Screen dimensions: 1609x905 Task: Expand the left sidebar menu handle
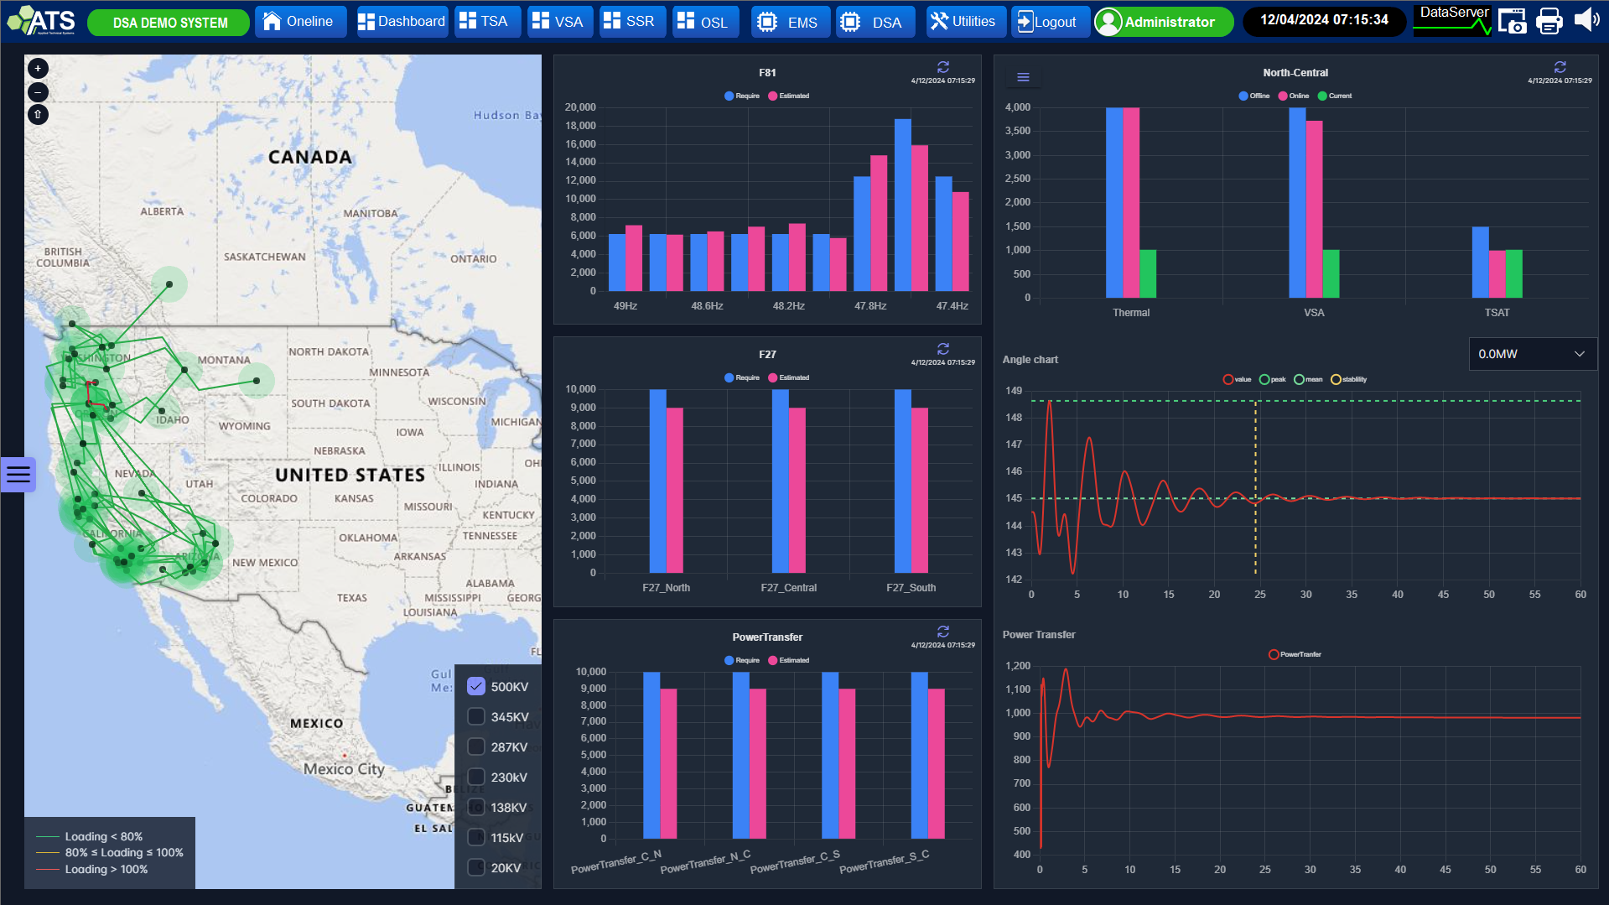18,475
